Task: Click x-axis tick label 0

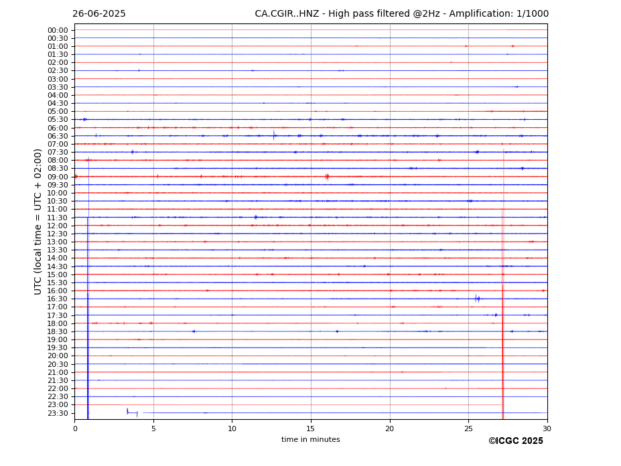Action: (x=75, y=429)
